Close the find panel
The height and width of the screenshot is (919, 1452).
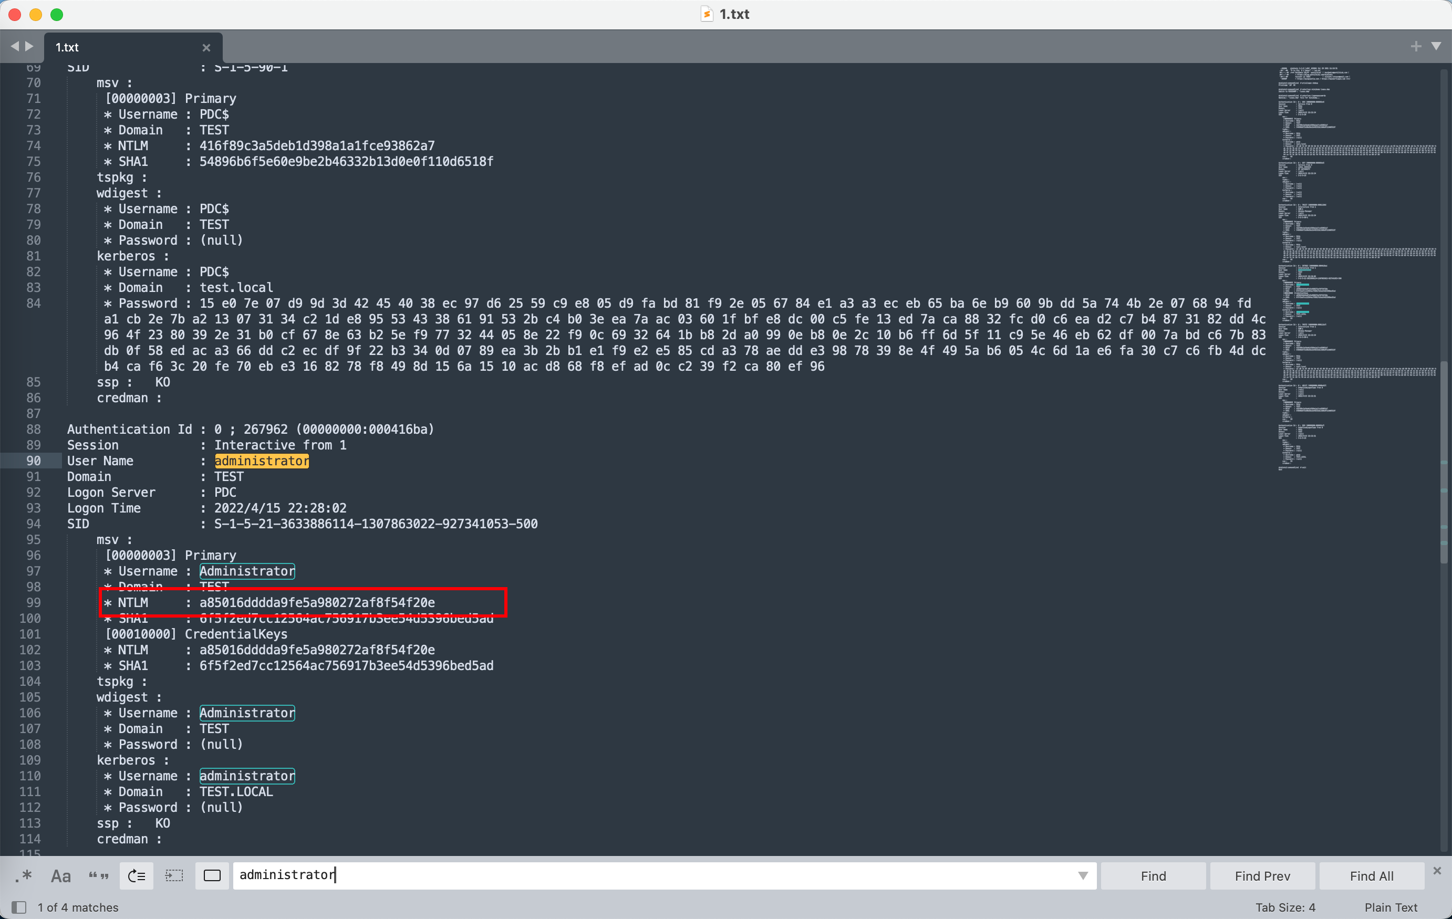(1437, 871)
